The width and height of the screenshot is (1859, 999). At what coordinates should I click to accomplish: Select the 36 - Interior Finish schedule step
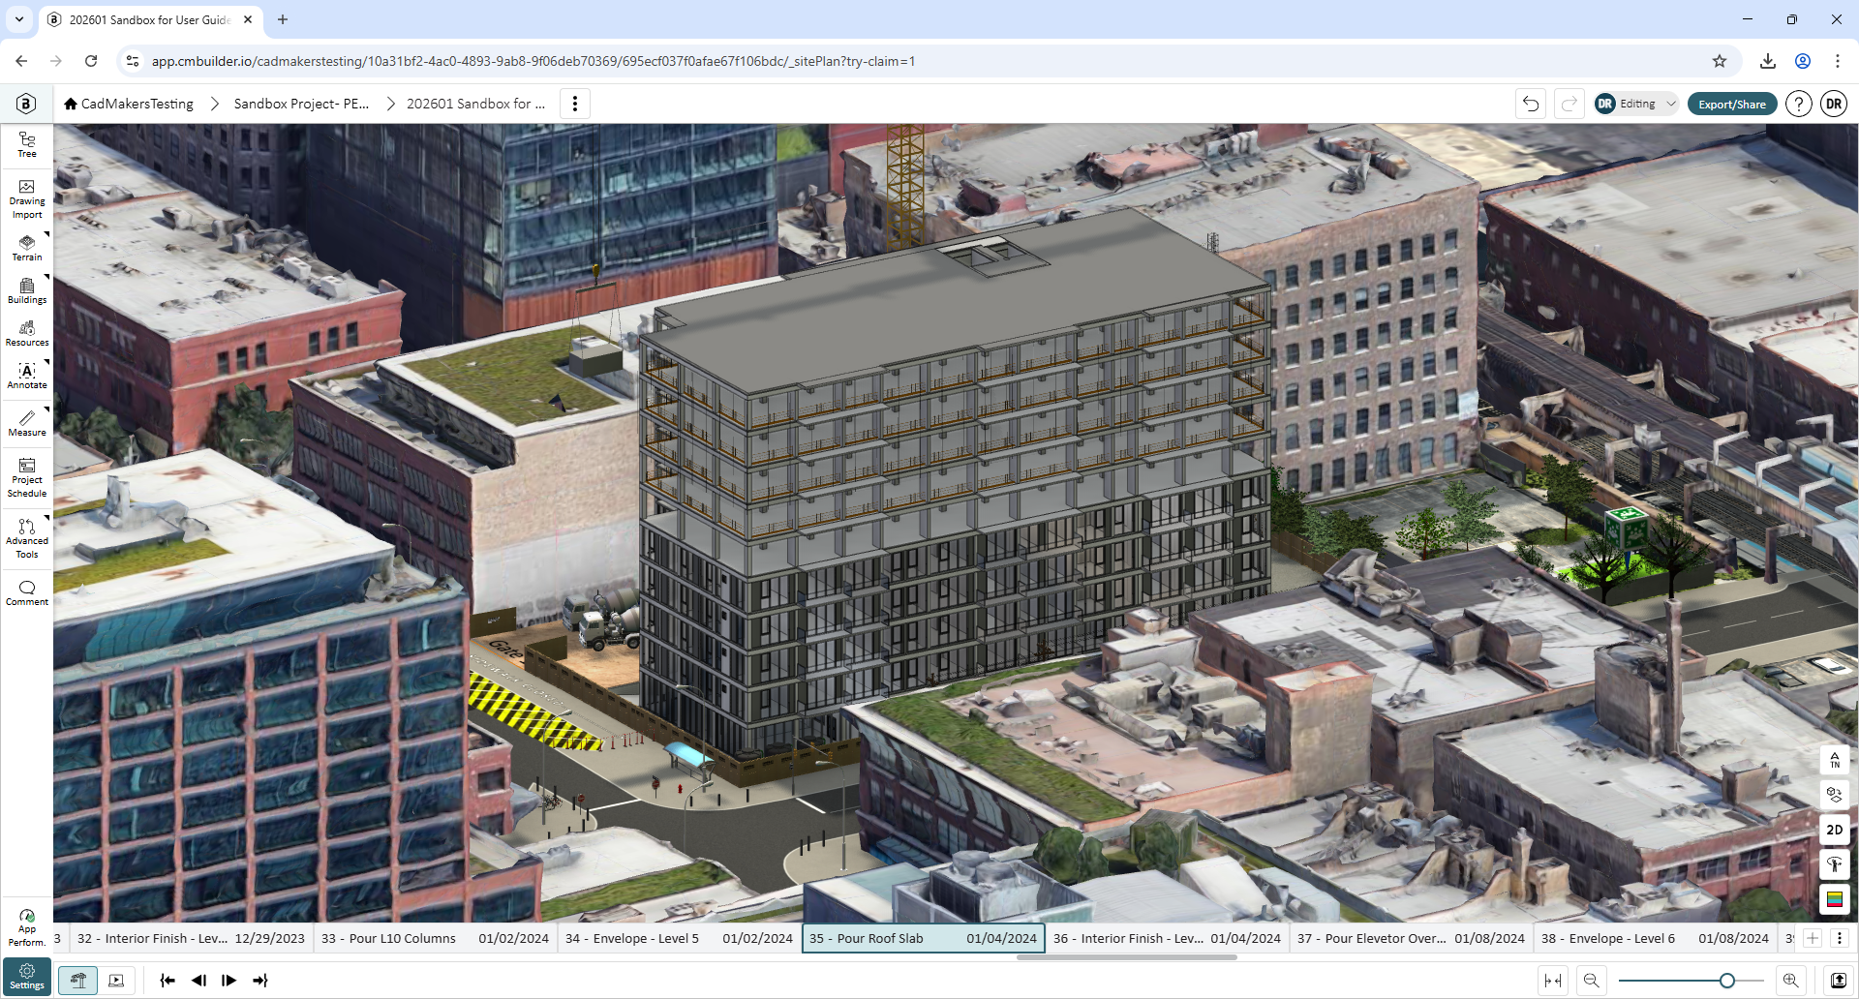pos(1167,938)
